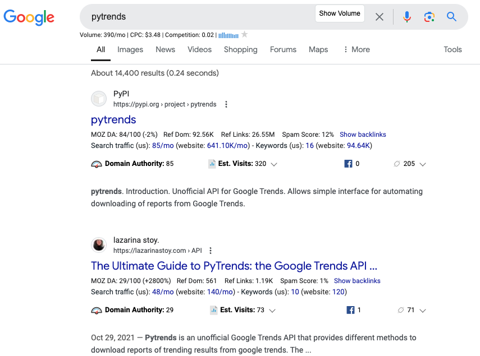Click the Show Volume button
Viewport: 480px width, 356px height.
[x=340, y=13]
